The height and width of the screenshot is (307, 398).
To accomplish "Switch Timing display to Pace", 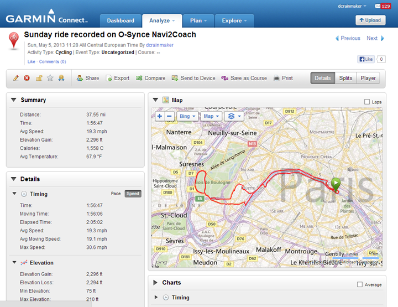I will click(x=116, y=194).
